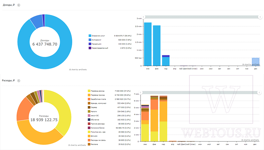Grab the right scrollbar grip on the income chart

260,17
